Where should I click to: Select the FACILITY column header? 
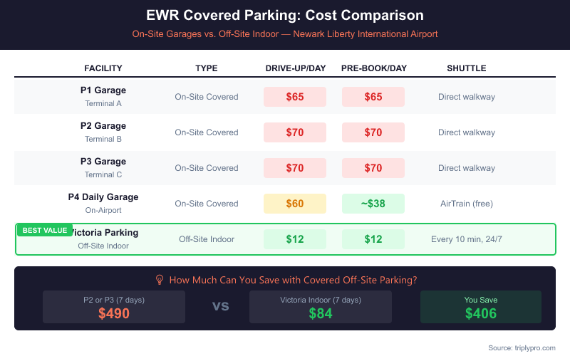click(x=103, y=68)
